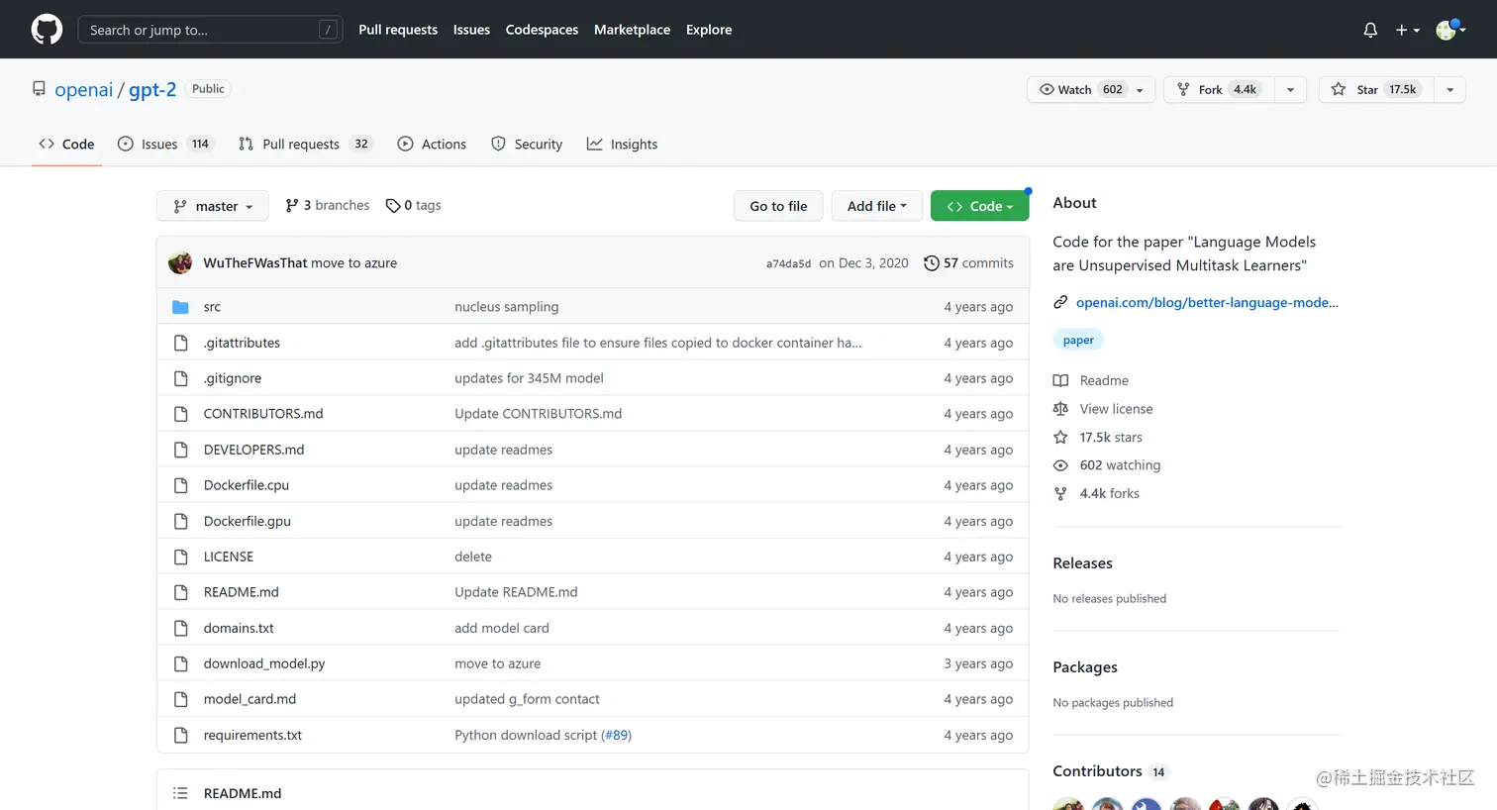
Task: Switch to the Security tab
Action: tap(527, 145)
